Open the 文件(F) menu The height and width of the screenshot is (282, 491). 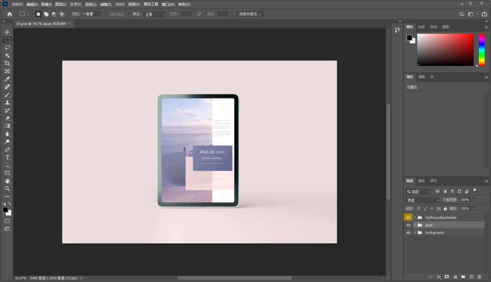click(17, 4)
